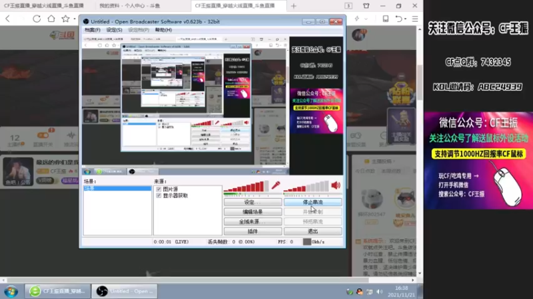Open the browser hamburger menu
The height and width of the screenshot is (299, 533).
[415, 19]
